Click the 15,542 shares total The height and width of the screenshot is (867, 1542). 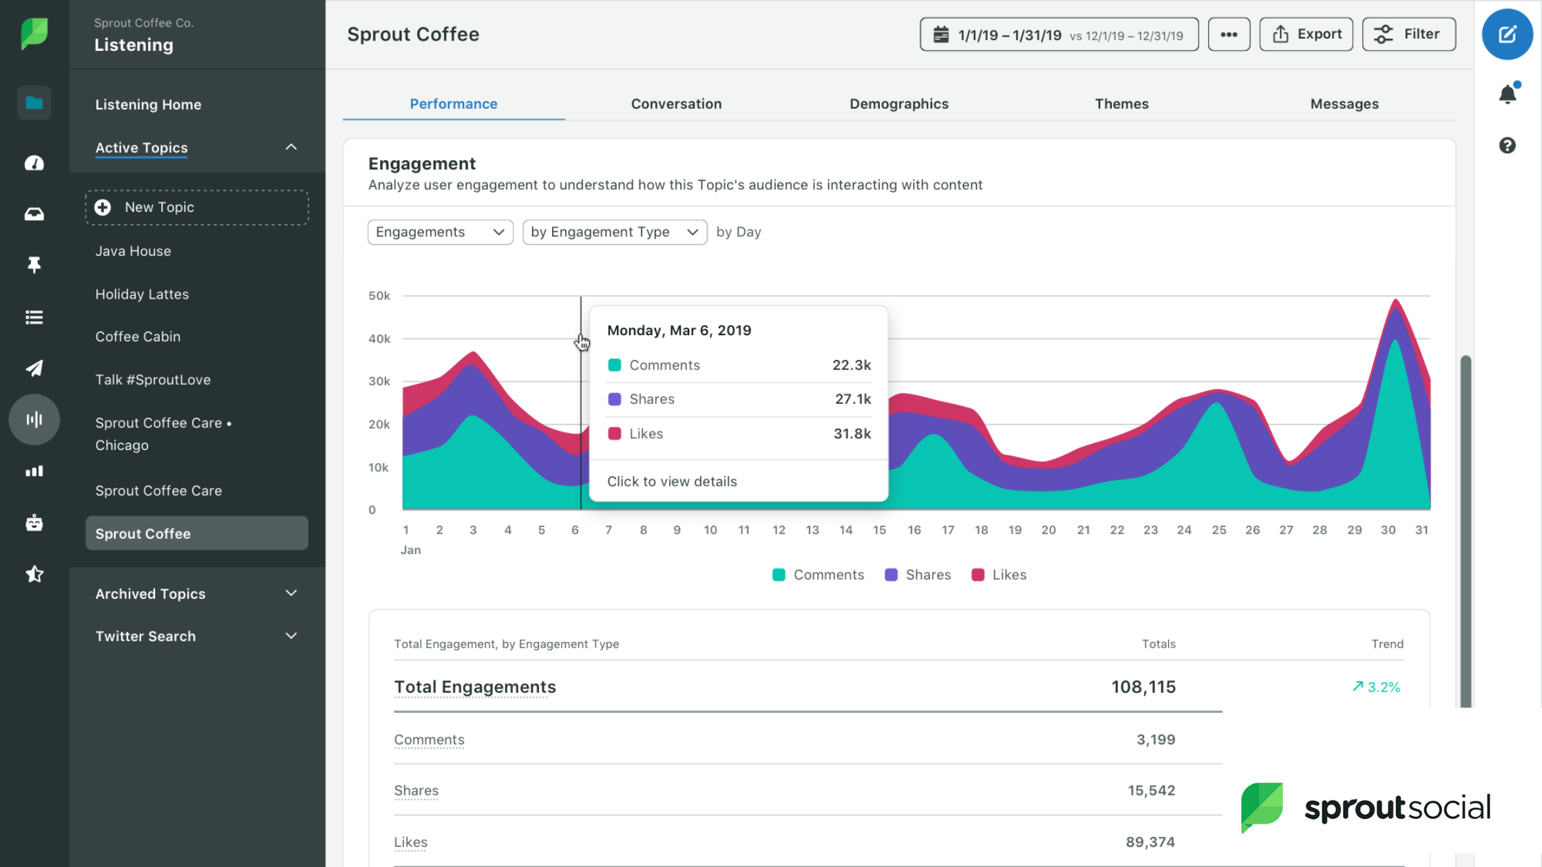(1151, 791)
